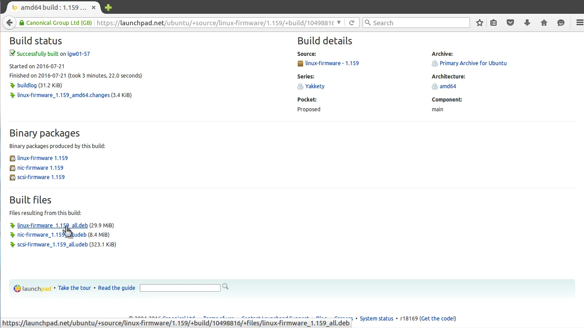Go to the browser home page icon
584x328 pixels.
tap(544, 23)
